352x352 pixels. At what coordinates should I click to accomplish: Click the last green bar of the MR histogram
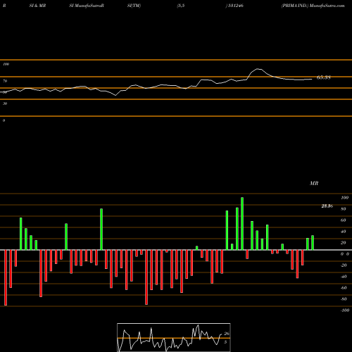[313, 243]
